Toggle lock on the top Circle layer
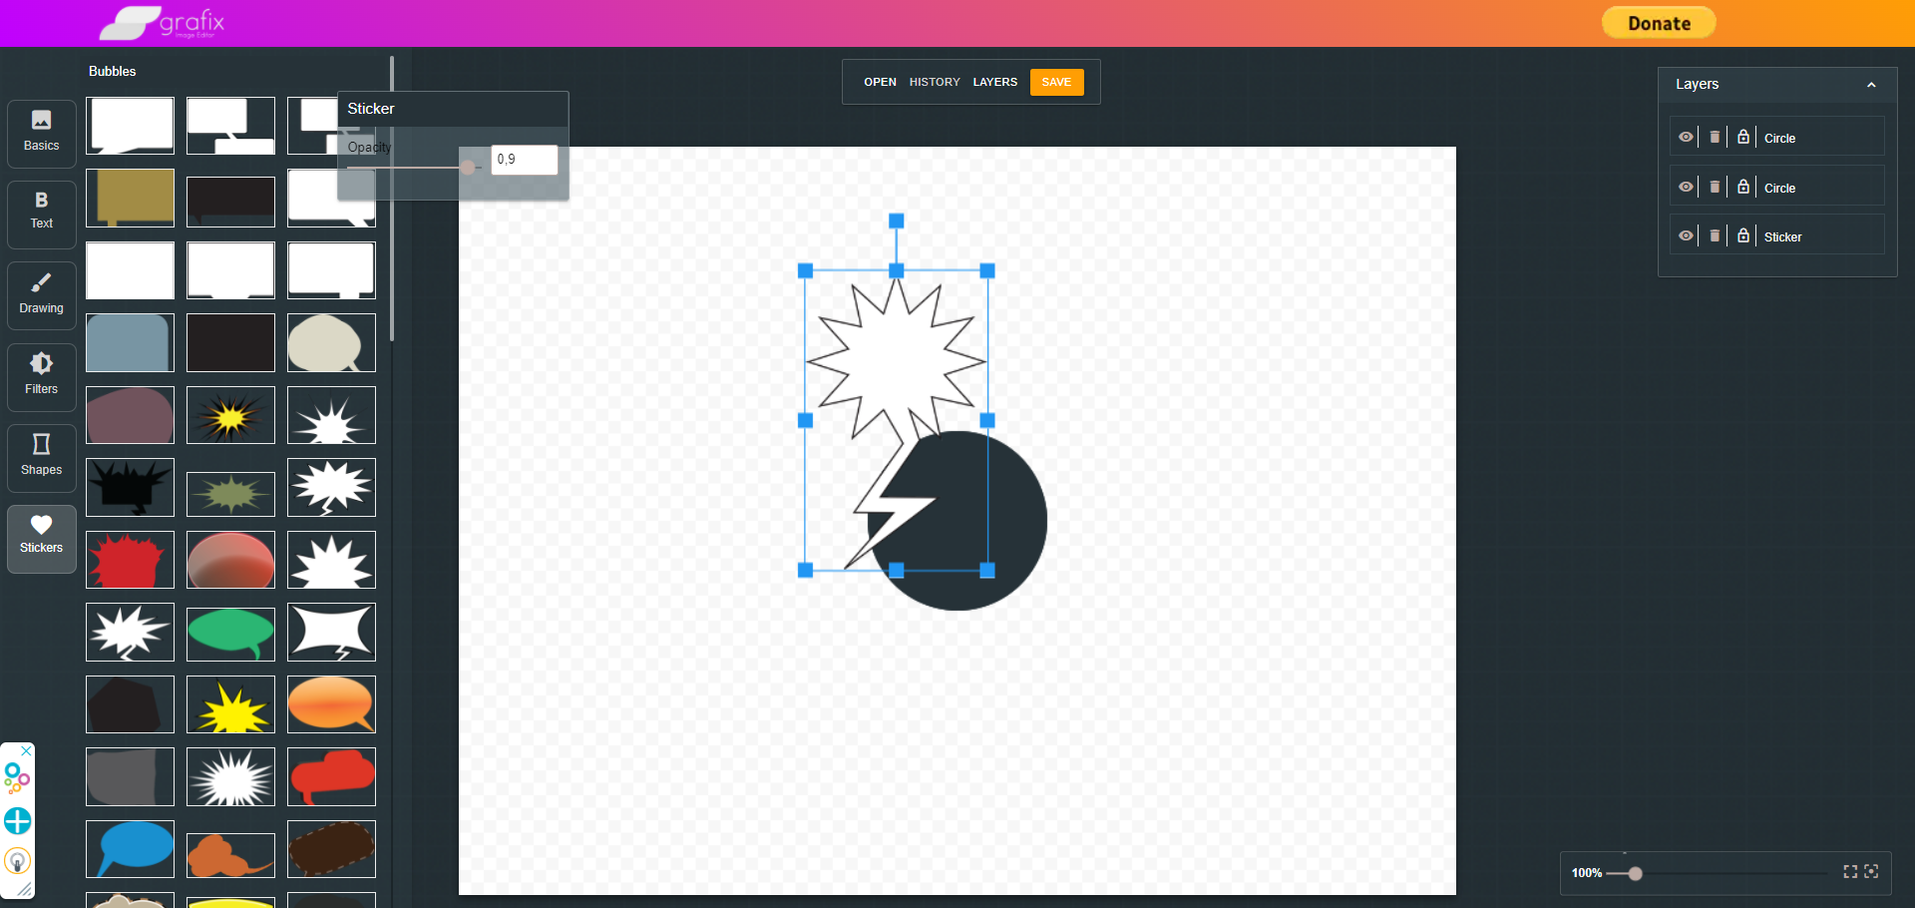 click(1743, 138)
